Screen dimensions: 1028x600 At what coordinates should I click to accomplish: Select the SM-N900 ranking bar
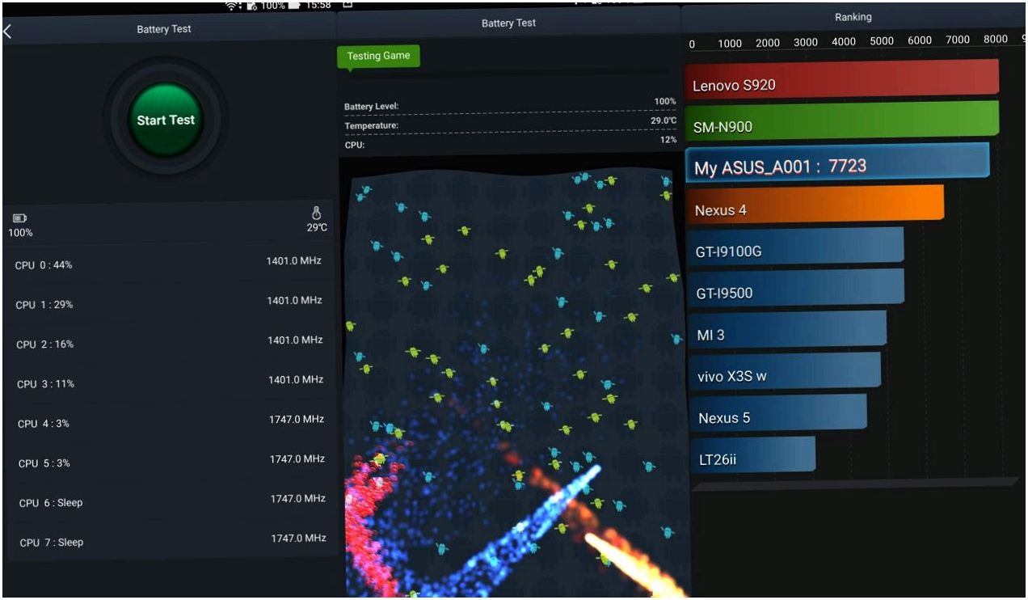(x=842, y=120)
